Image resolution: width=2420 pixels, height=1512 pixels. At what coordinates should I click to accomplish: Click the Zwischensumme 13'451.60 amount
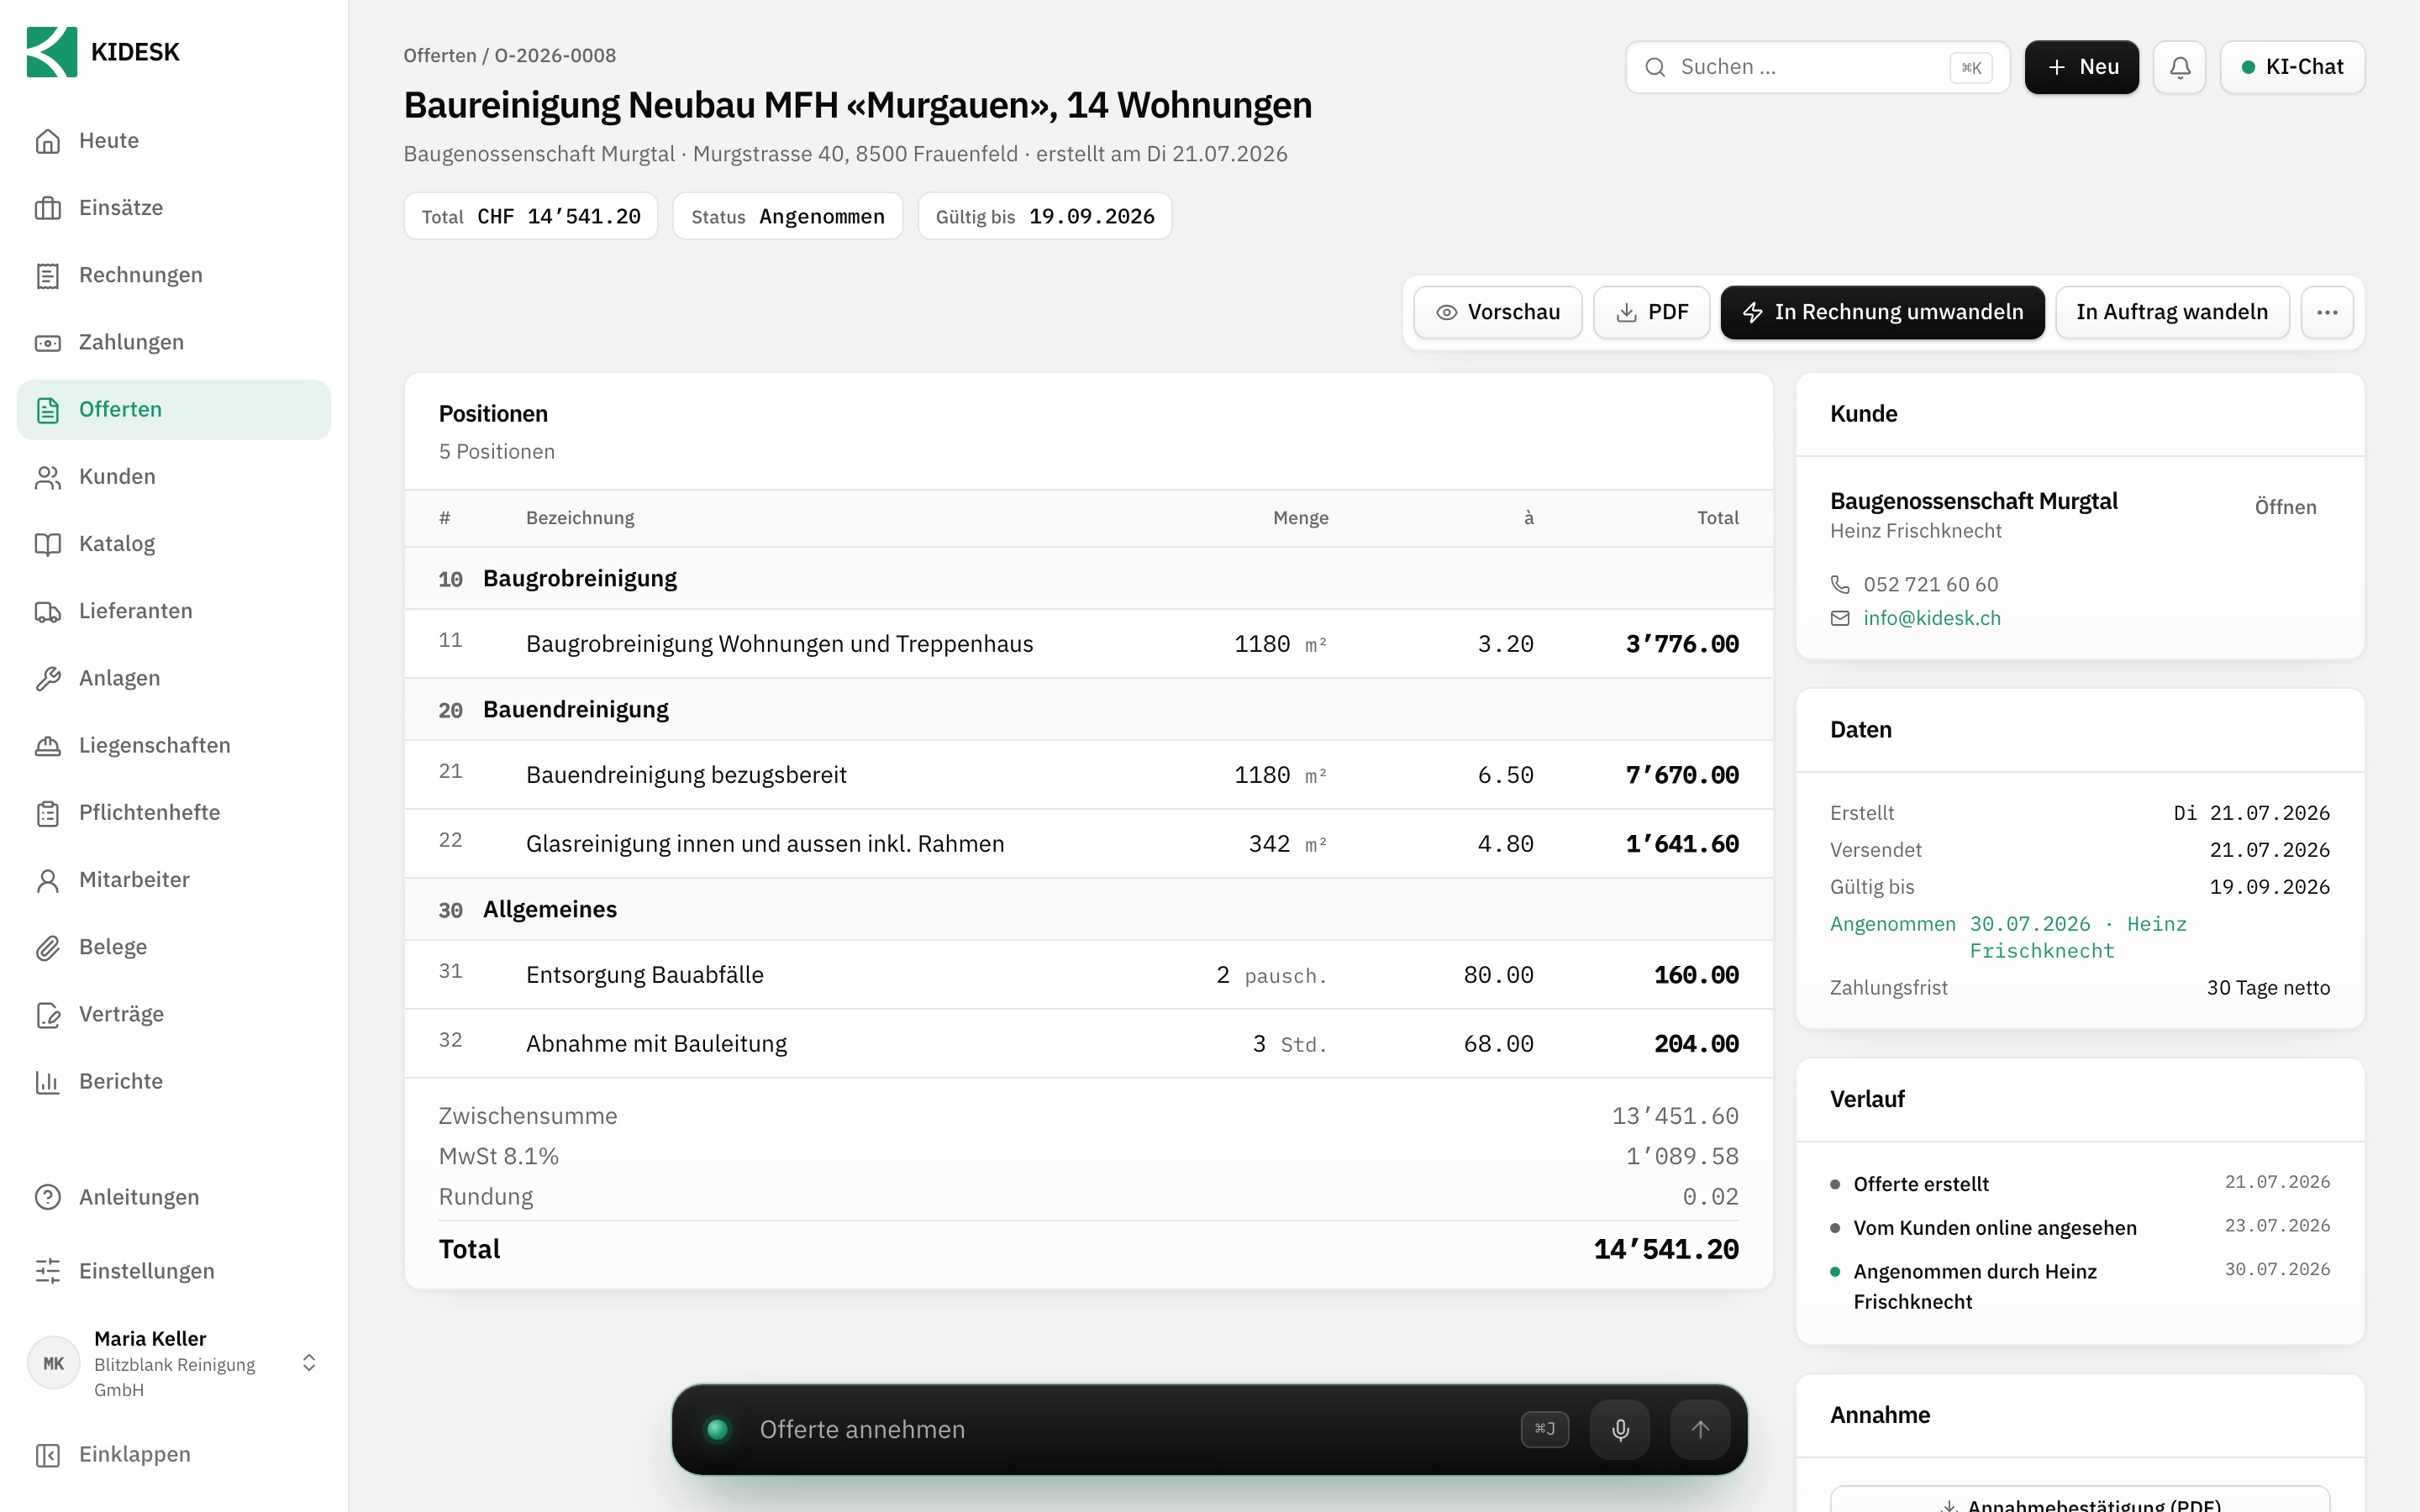point(1675,1116)
